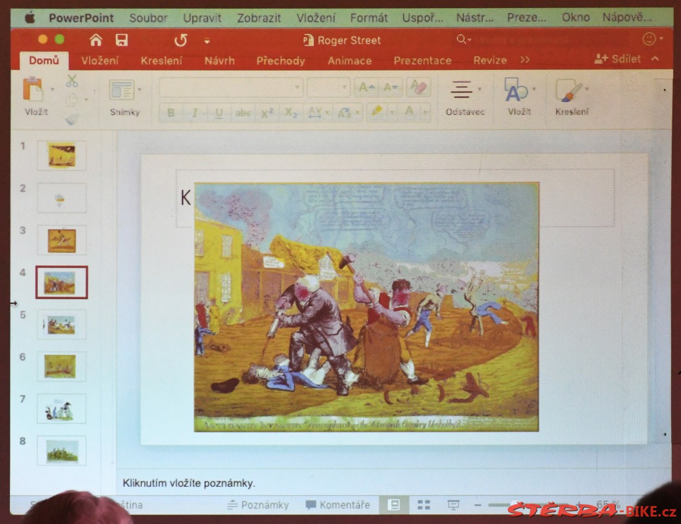
Task: Open the feedback smiley icon
Action: pos(649,39)
